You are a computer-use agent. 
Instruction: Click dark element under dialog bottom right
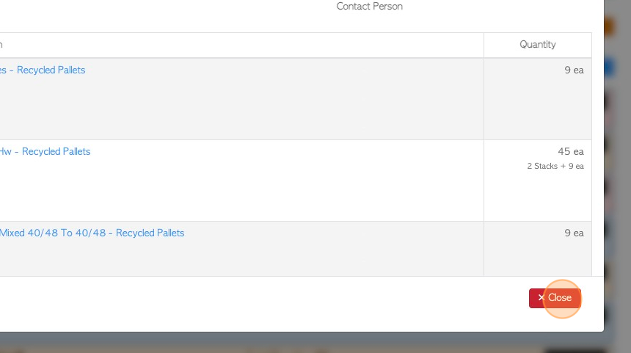pos(575,351)
